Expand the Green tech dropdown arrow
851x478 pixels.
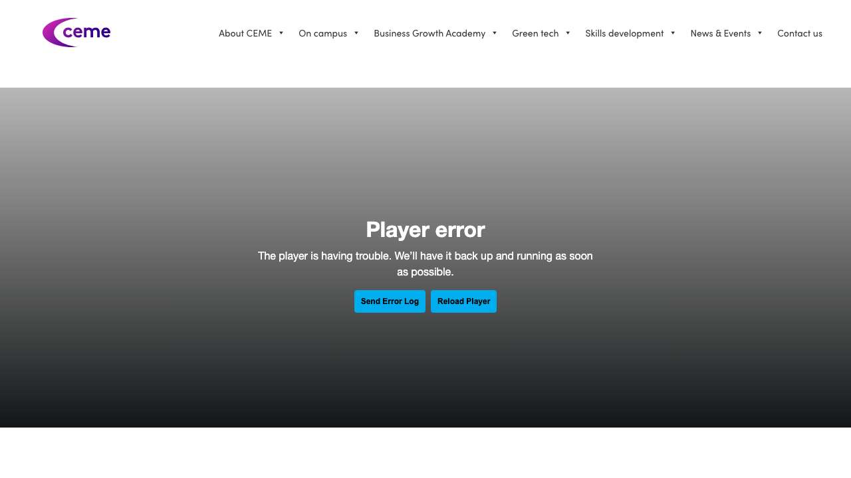point(568,33)
